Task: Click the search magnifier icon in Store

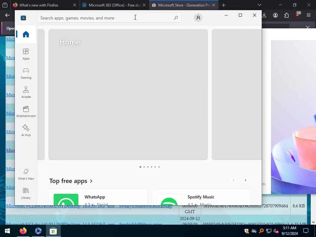Action: coord(176,18)
